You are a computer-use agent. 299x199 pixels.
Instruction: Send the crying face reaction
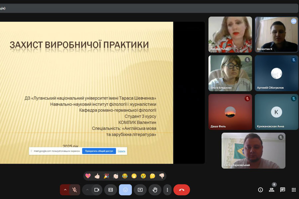point(143,176)
